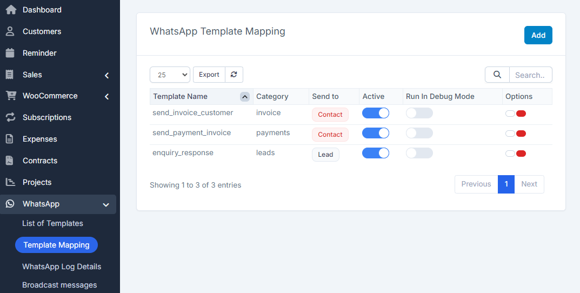
Task: Click the send_payment_invoice template name
Action: pyautogui.click(x=191, y=133)
